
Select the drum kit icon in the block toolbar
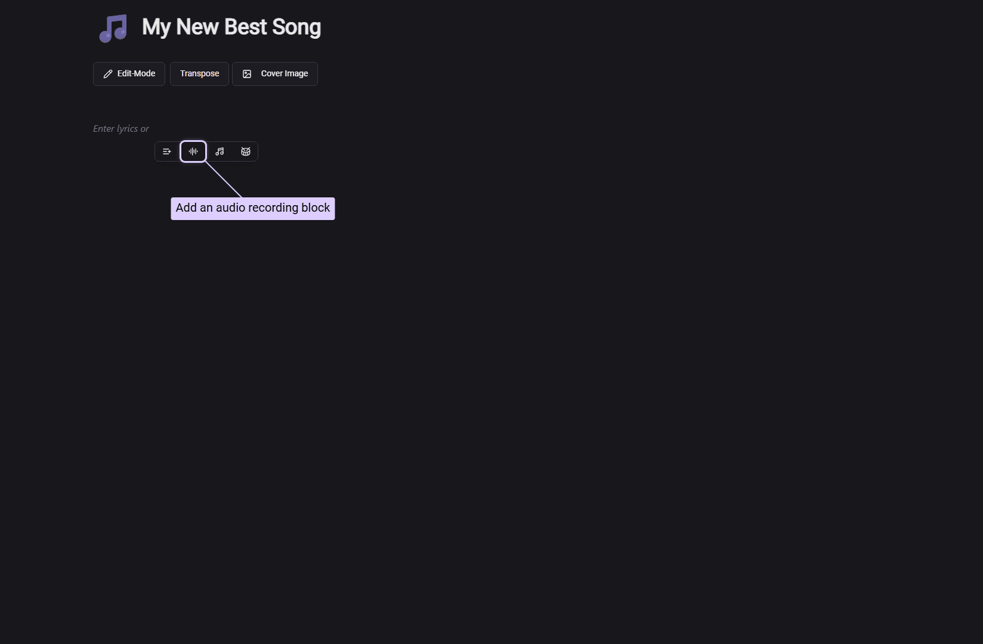point(246,151)
